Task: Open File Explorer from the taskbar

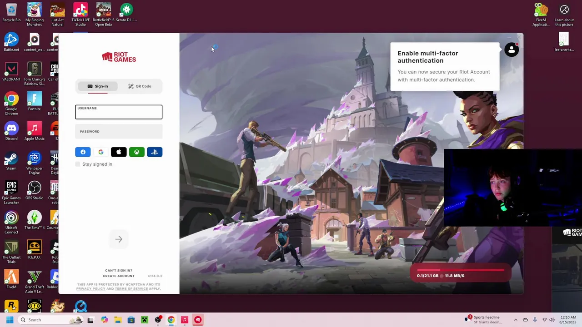Action: [118, 320]
